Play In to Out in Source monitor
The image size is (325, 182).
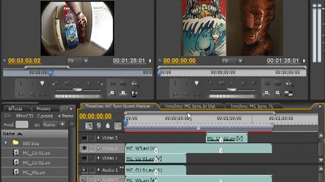[43, 95]
